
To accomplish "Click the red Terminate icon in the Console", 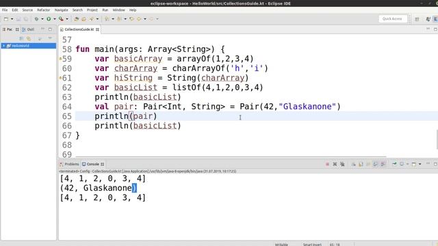I will [x=327, y=164].
